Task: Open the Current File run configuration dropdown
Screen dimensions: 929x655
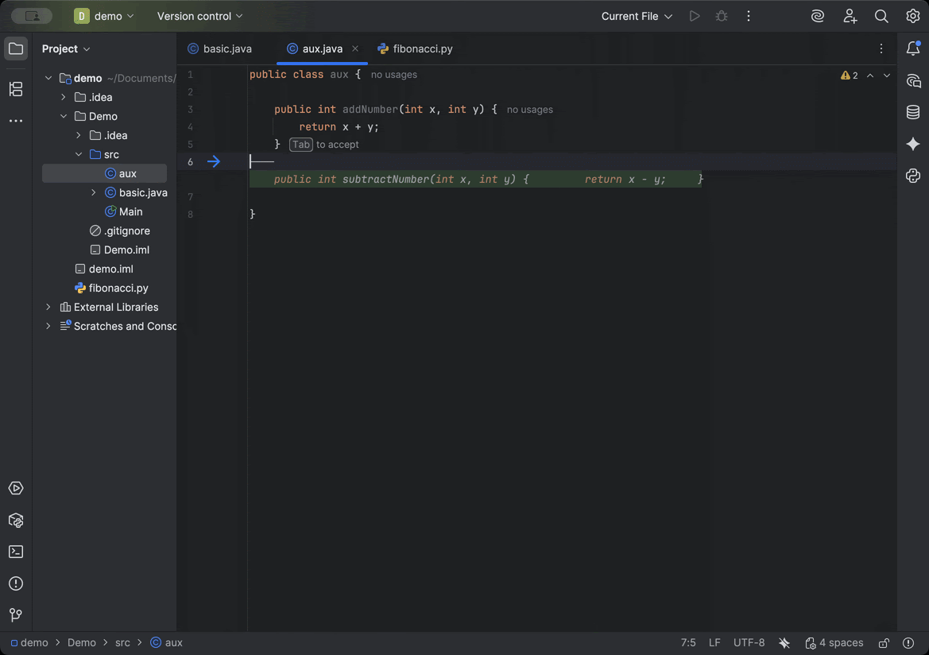Action: click(x=636, y=15)
